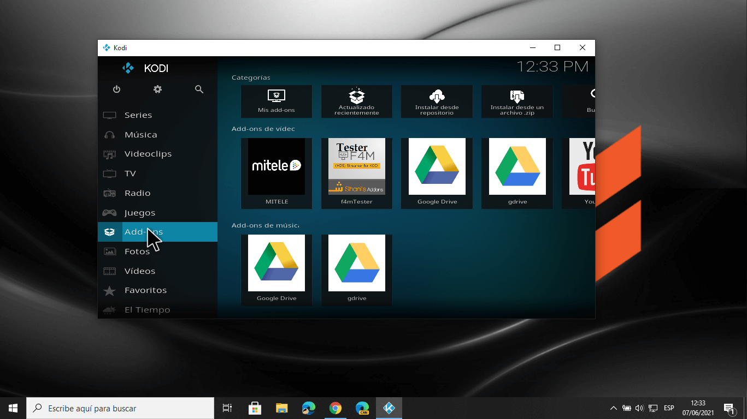Click the Kodi taskbar icon
The height and width of the screenshot is (419, 747).
[x=389, y=408]
